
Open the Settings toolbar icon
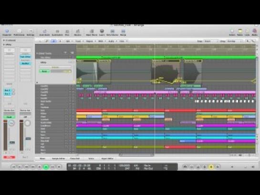pos(31,32)
